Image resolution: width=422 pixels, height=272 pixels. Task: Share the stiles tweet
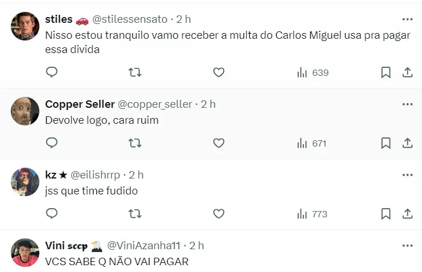407,72
